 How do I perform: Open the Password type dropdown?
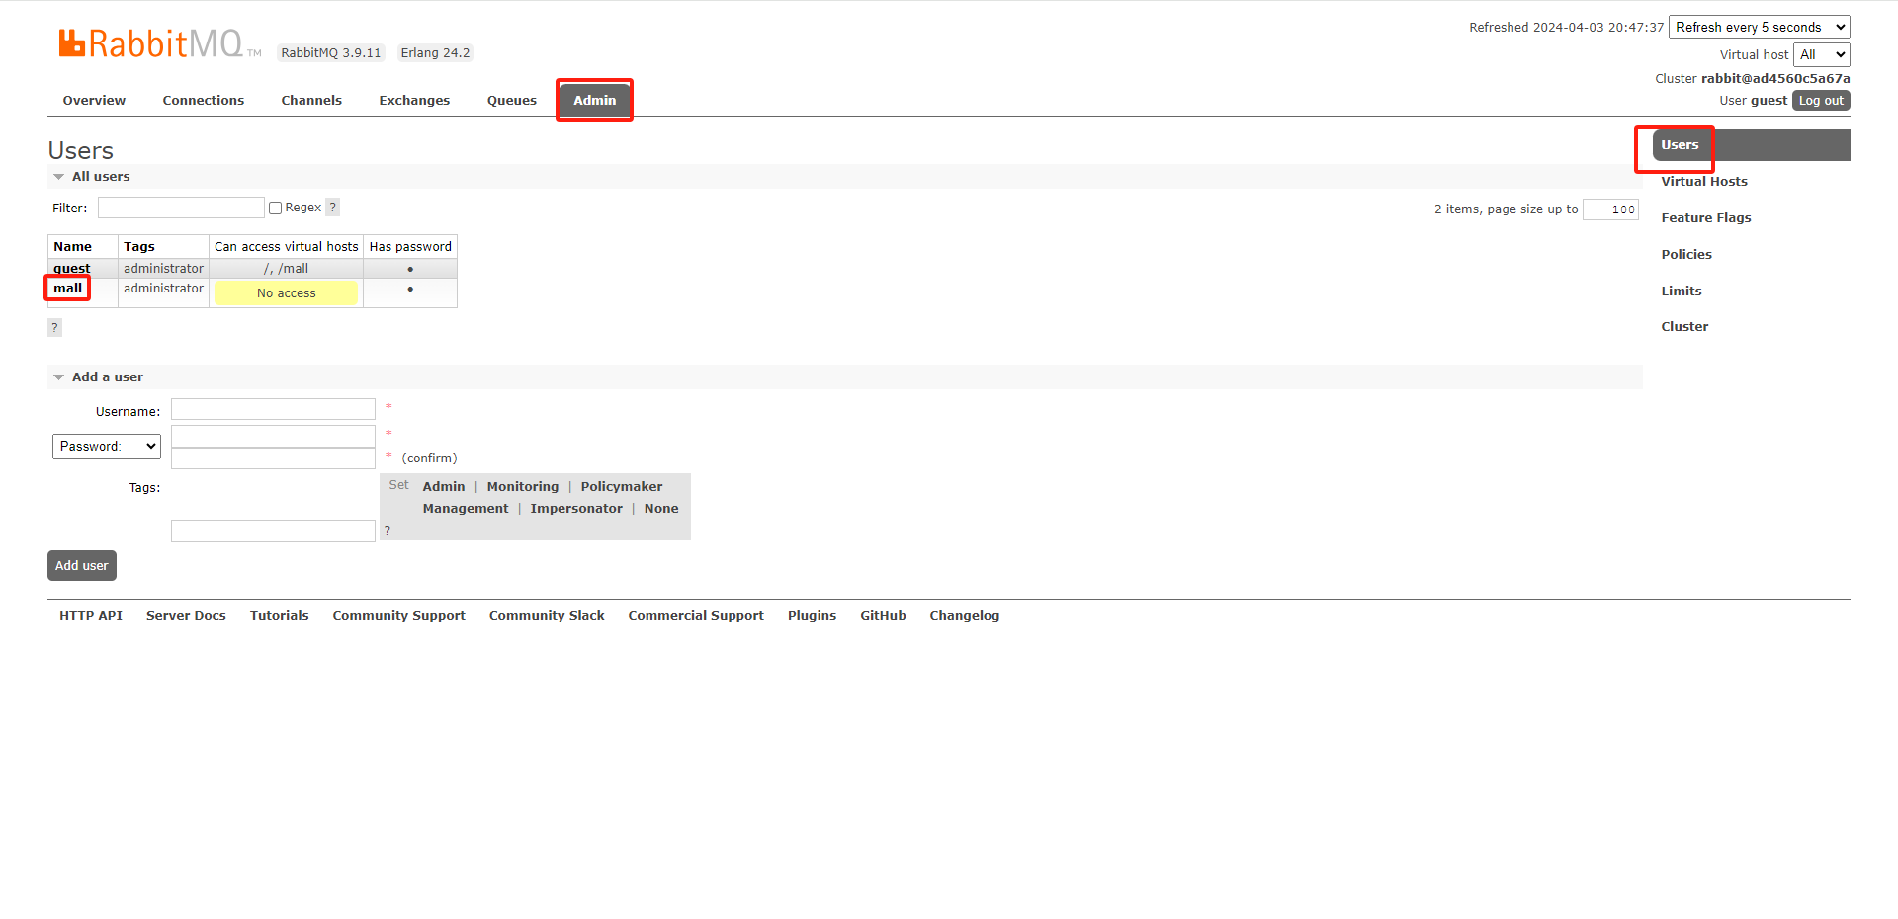(106, 447)
